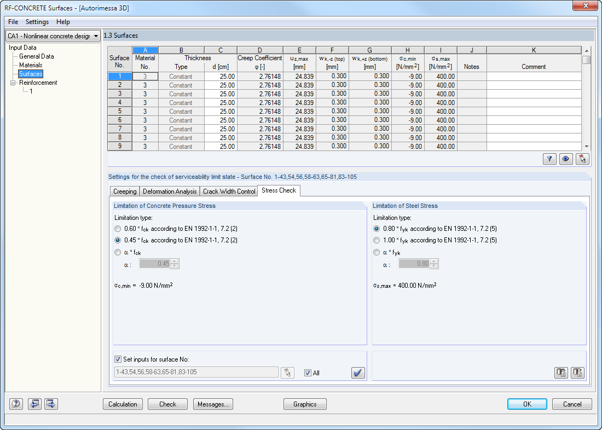Click column A header in the table
The width and height of the screenshot is (602, 430).
(145, 50)
